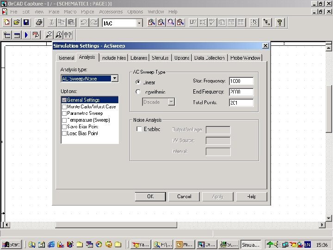
Task: Switch to the Libraries tab
Action: (x=139, y=58)
